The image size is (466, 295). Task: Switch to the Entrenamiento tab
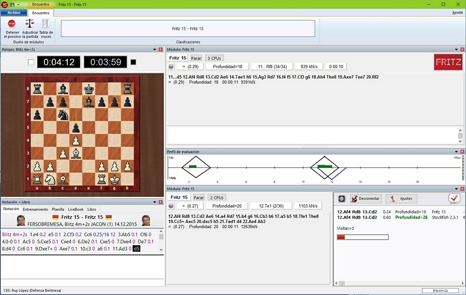tap(35, 209)
